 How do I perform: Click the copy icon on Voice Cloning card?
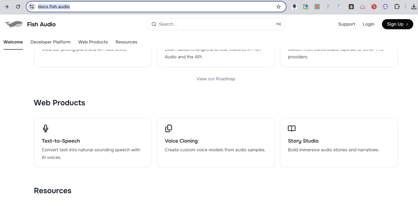[x=169, y=128]
